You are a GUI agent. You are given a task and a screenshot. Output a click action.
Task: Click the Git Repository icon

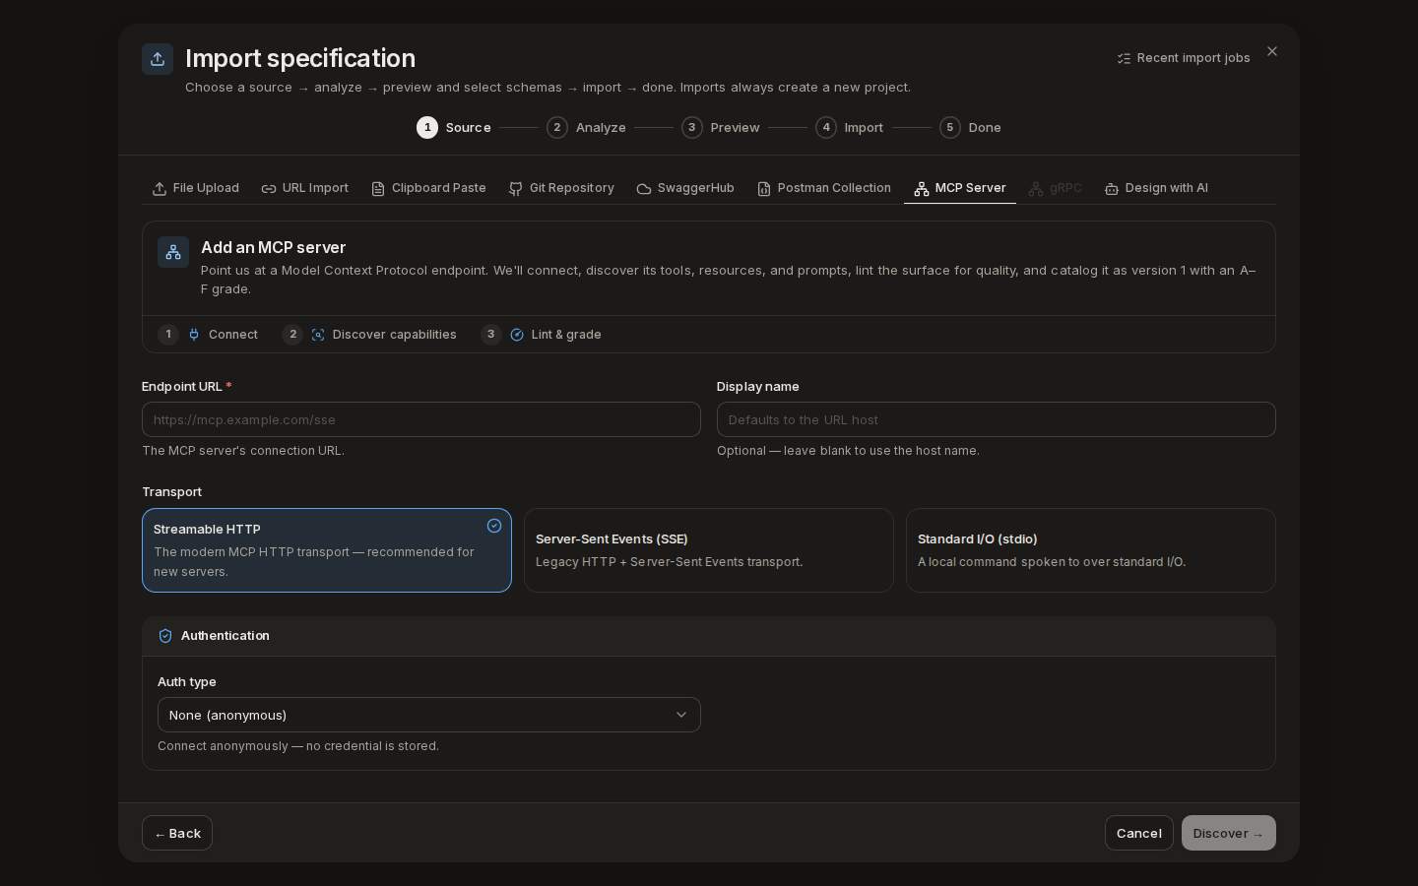(x=516, y=189)
